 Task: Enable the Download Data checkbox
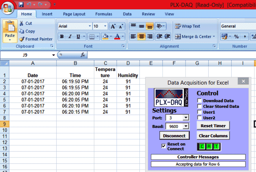pyautogui.click(x=199, y=100)
